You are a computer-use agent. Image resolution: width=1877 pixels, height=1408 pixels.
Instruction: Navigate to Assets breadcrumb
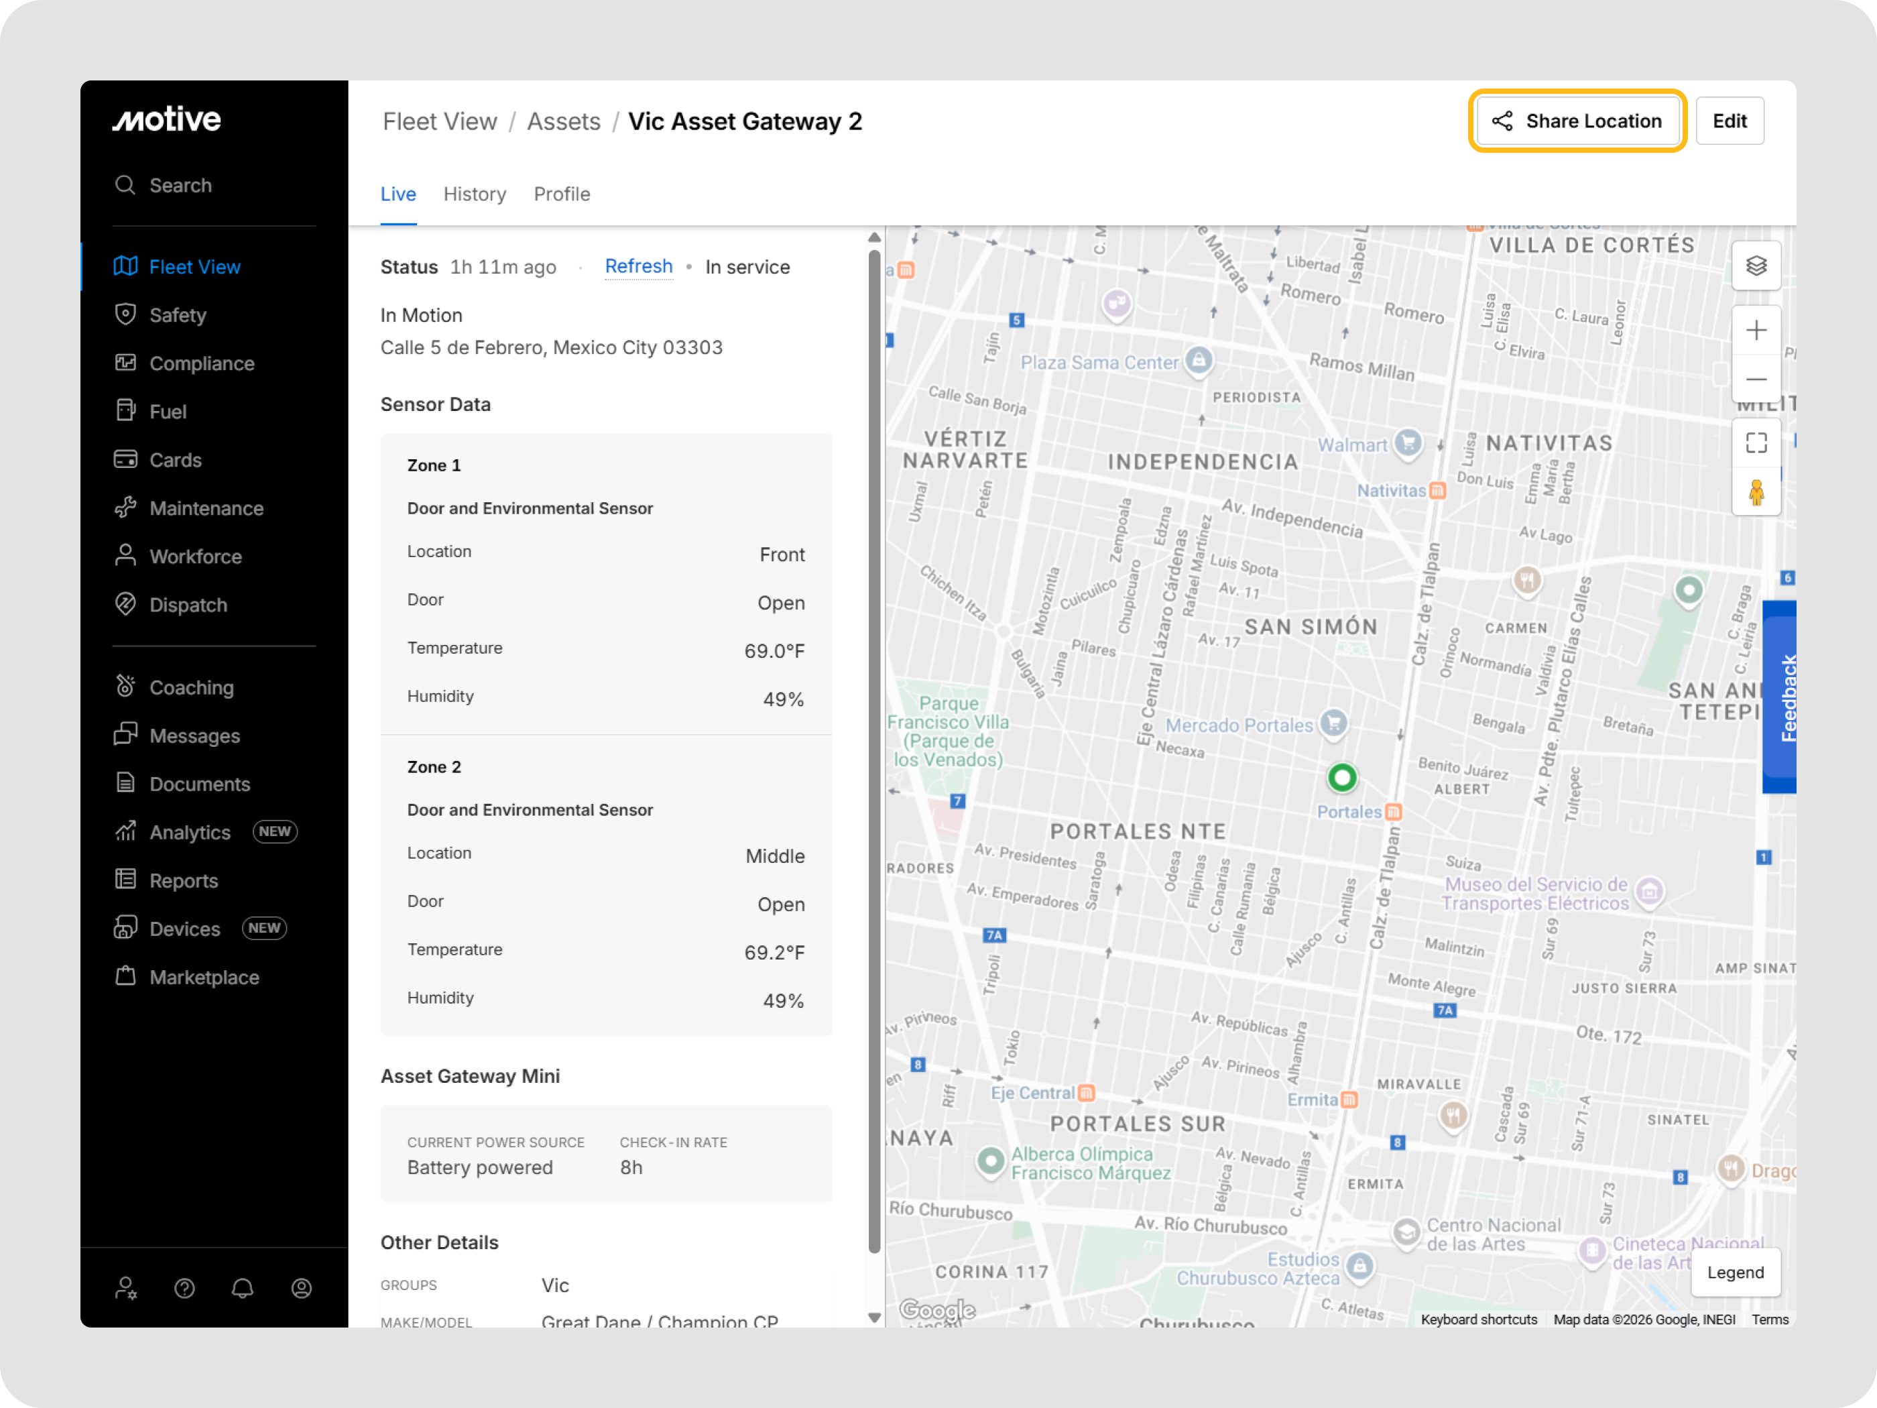(564, 122)
